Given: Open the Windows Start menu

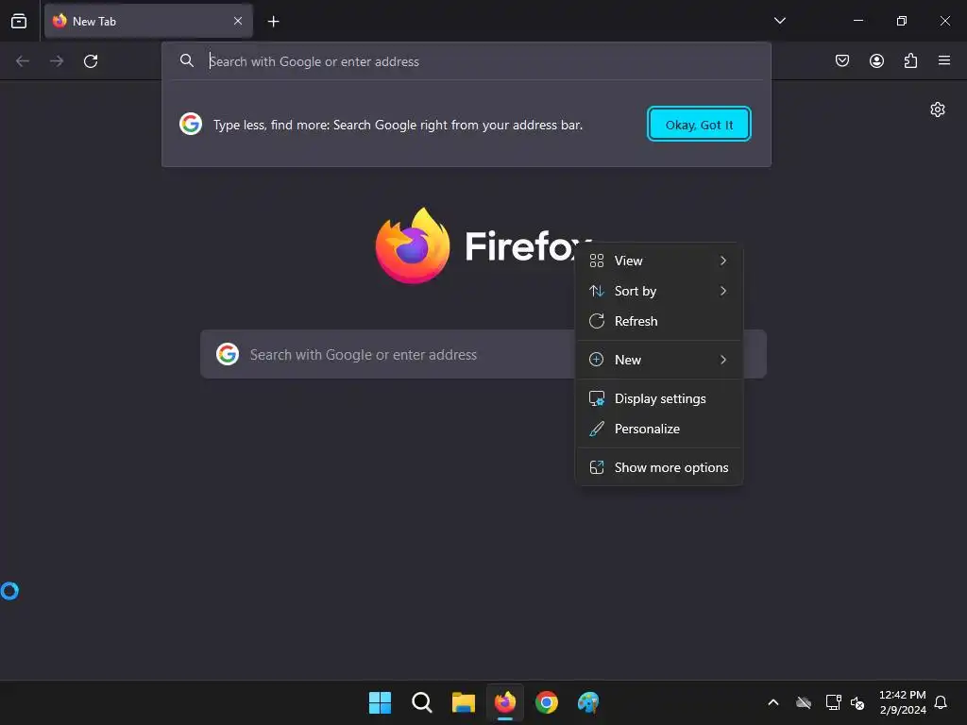Looking at the screenshot, I should click(x=380, y=702).
